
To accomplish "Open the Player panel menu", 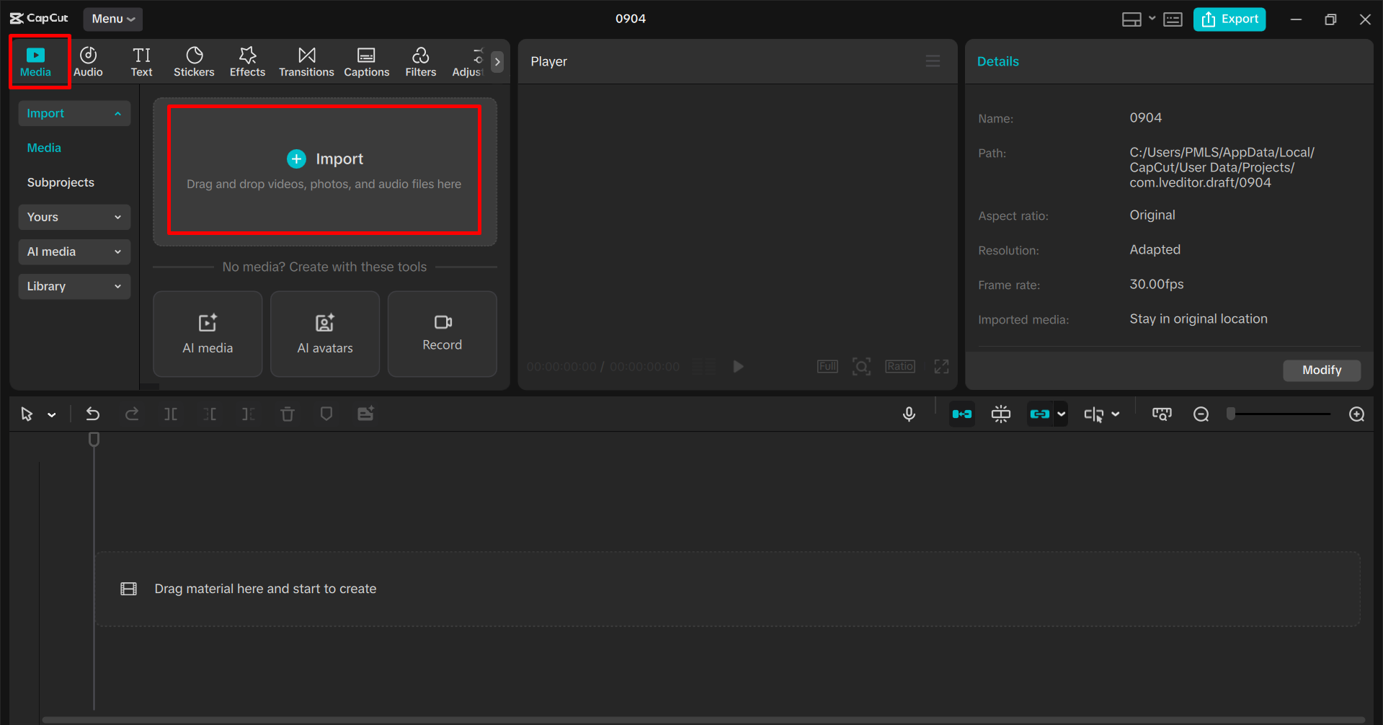I will 933,61.
